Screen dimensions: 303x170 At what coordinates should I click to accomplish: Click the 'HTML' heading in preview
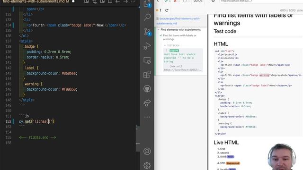tap(221, 44)
